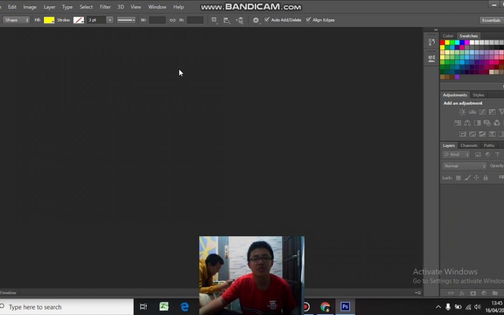
Task: Switch to the Channels tab
Action: coord(469,146)
